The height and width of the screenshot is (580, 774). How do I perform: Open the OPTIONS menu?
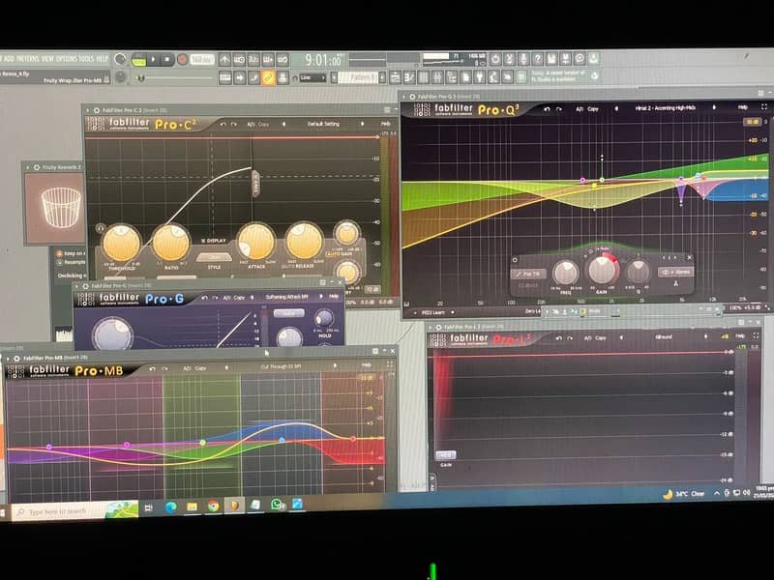67,59
